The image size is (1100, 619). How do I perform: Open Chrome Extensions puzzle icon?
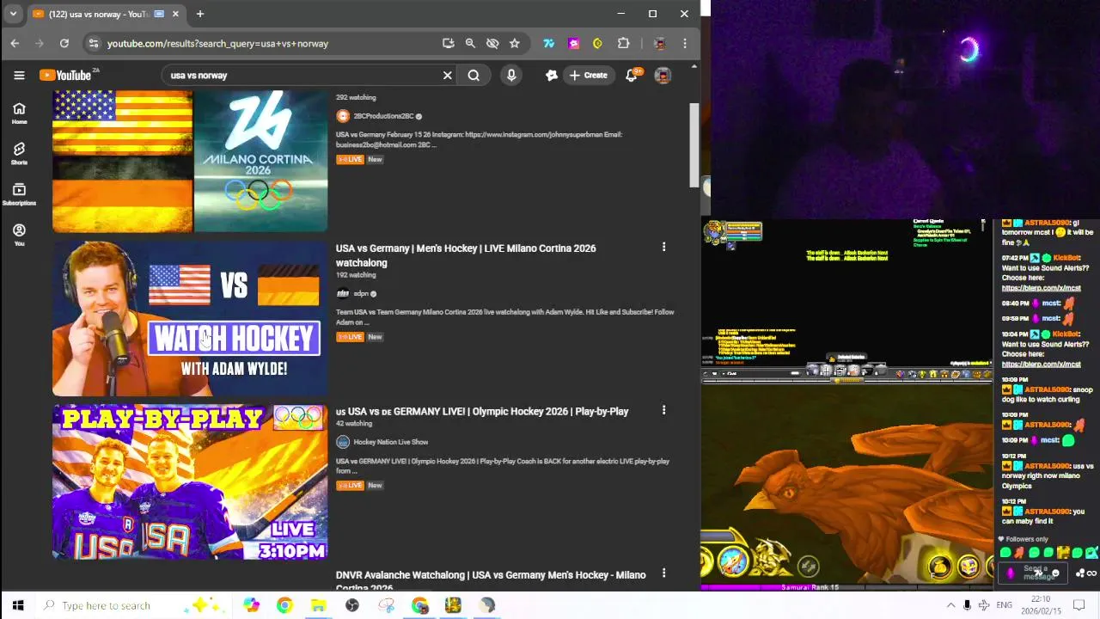pyautogui.click(x=624, y=43)
